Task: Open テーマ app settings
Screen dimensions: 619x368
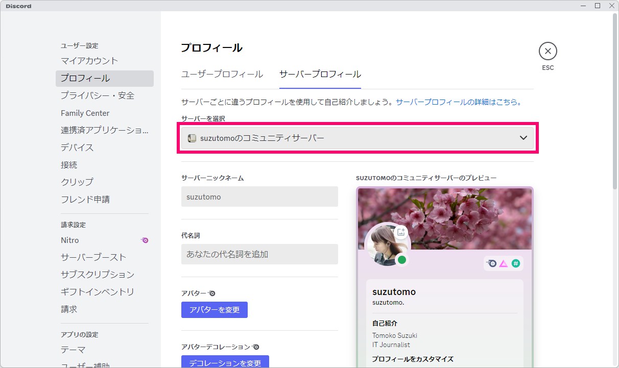Action: (x=105, y=350)
